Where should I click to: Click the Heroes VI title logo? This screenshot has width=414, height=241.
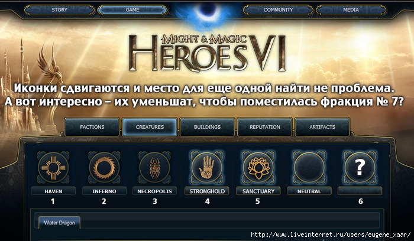click(x=207, y=53)
